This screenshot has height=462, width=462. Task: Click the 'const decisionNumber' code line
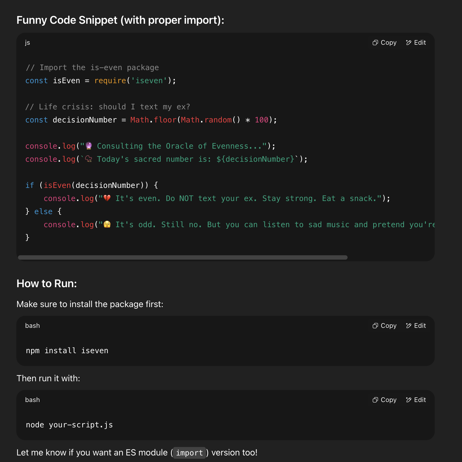[x=151, y=120]
